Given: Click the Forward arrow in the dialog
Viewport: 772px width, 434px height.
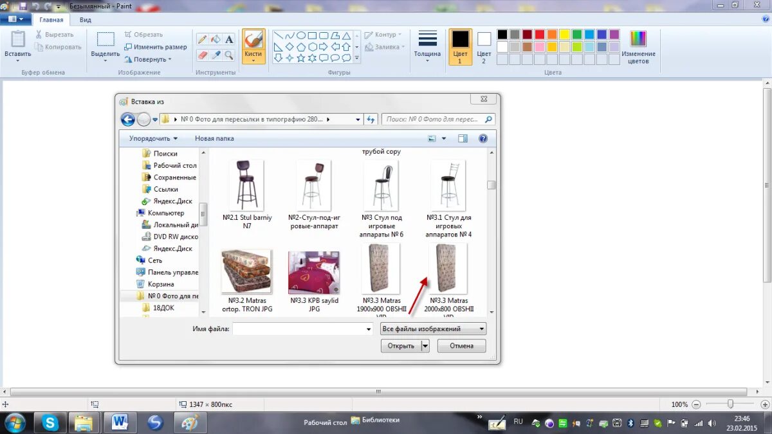Looking at the screenshot, I should click(x=143, y=119).
